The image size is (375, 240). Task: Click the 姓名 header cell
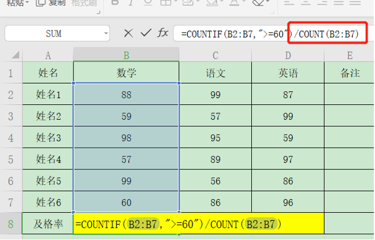(48, 72)
